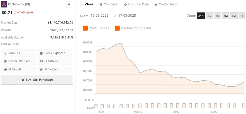Click the Github icon beside PI Github
This screenshot has width=246, height=114.
[x=41, y=61]
